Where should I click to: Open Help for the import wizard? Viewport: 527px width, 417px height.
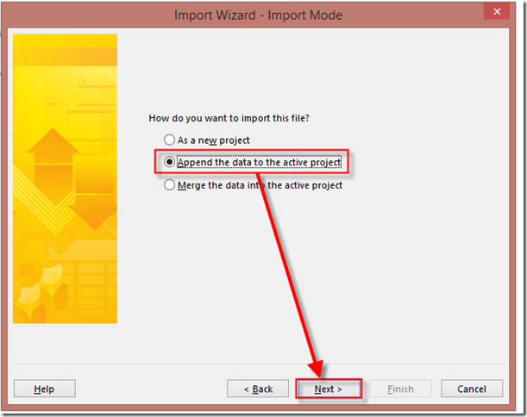pos(44,389)
